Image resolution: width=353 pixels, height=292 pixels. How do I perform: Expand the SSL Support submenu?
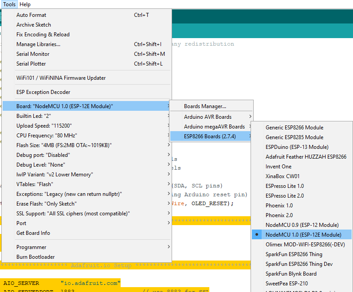point(86,214)
